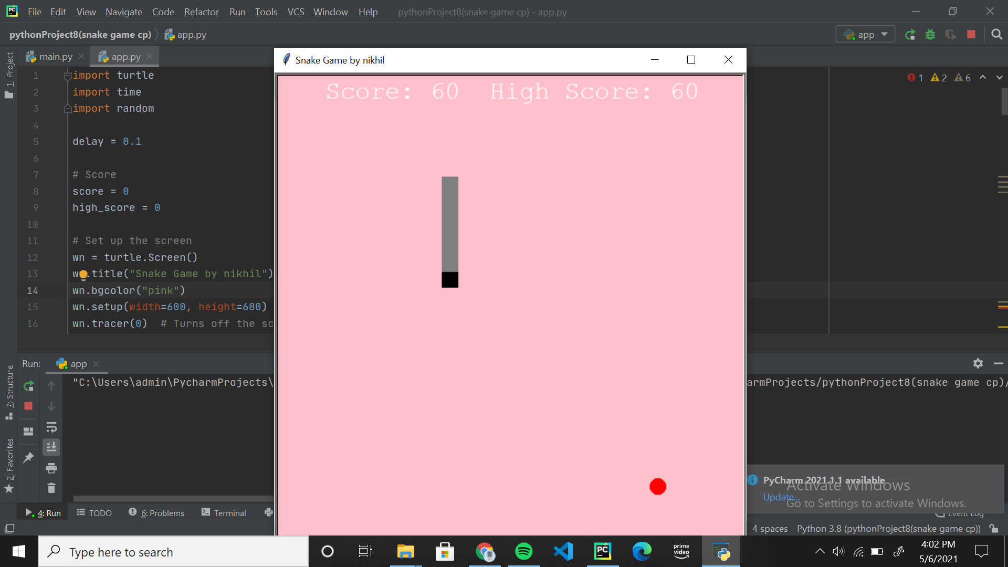
Task: Print console output via printer icon
Action: tap(51, 468)
